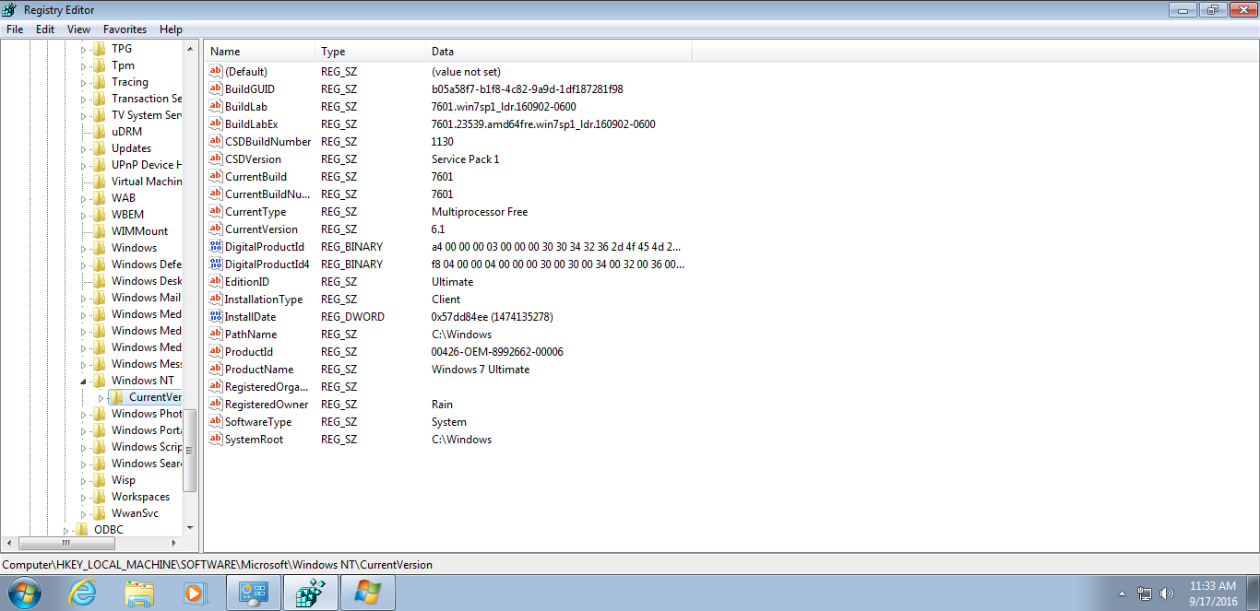Open the View menu

click(78, 29)
